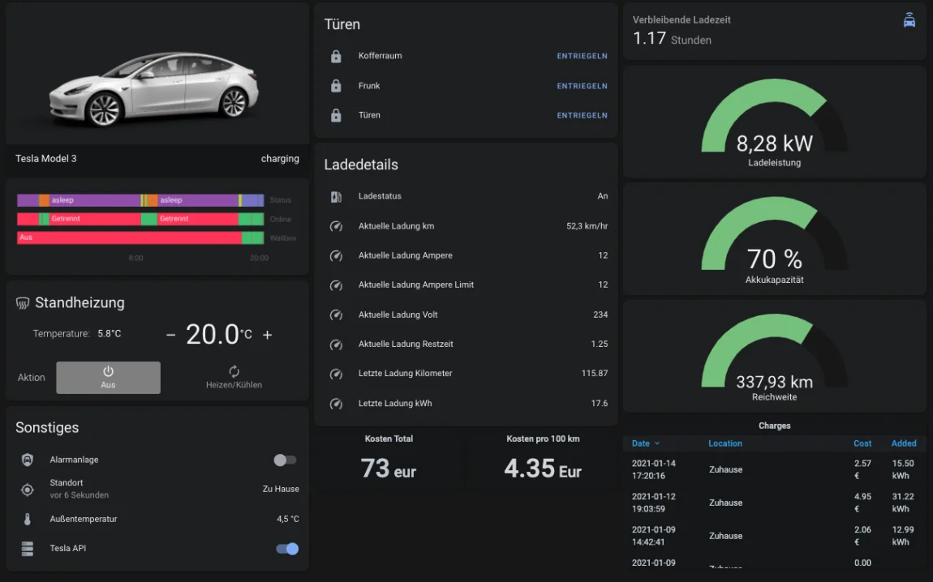The image size is (933, 582).
Task: Unlock the Kofferraum with ENTRIEGELN
Action: click(x=582, y=57)
